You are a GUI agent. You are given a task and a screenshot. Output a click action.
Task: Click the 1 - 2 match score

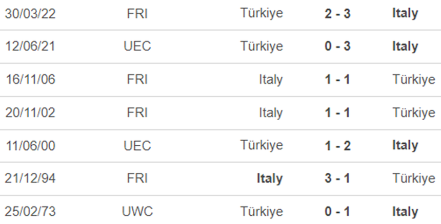pyautogui.click(x=337, y=146)
